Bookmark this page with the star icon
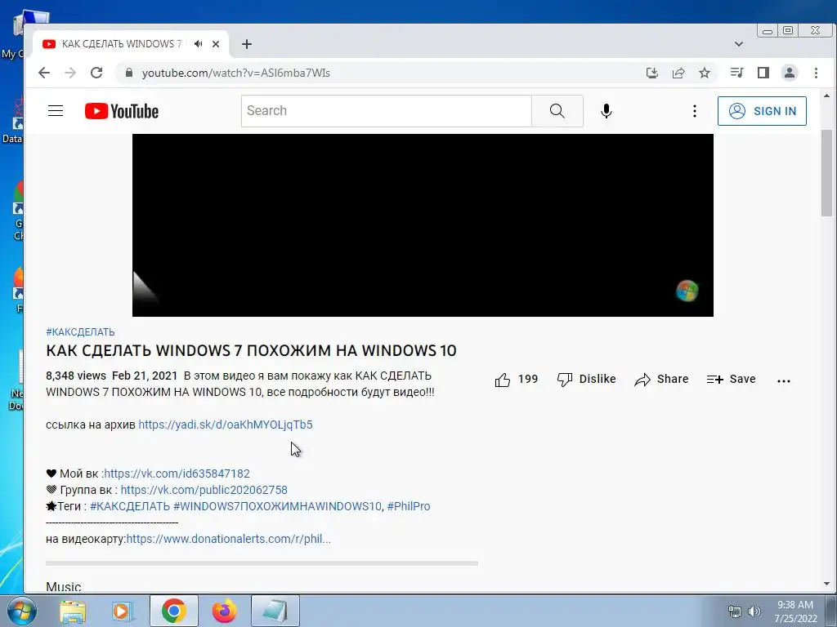This screenshot has width=837, height=627. [705, 73]
